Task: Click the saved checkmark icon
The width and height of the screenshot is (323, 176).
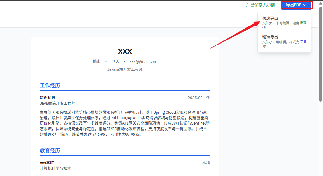Action: click(x=247, y=5)
